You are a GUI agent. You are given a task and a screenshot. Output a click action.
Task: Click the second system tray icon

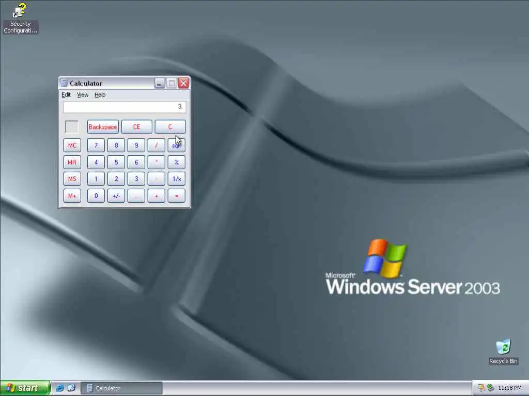(x=491, y=388)
